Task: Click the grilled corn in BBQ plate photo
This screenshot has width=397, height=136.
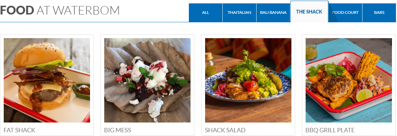Action: pos(367,65)
